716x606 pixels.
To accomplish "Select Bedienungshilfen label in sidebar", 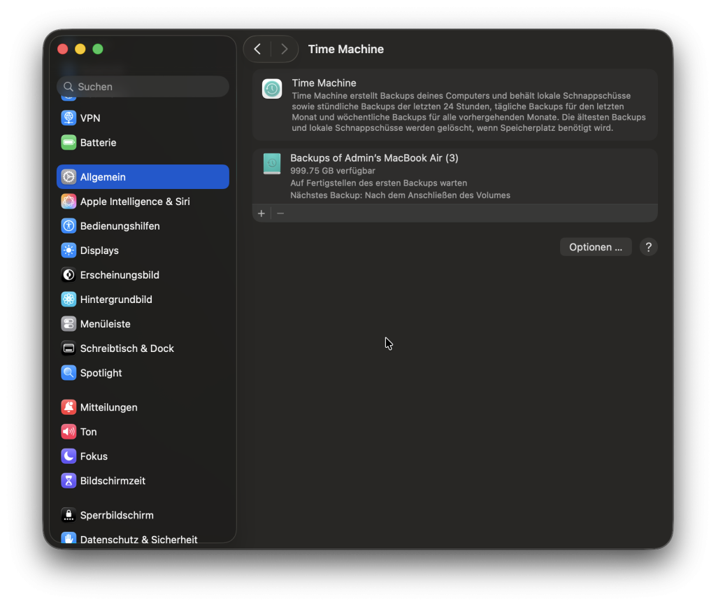I will (120, 226).
